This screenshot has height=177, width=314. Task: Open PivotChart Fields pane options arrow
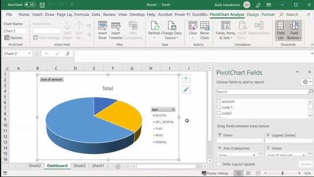click(x=297, y=72)
